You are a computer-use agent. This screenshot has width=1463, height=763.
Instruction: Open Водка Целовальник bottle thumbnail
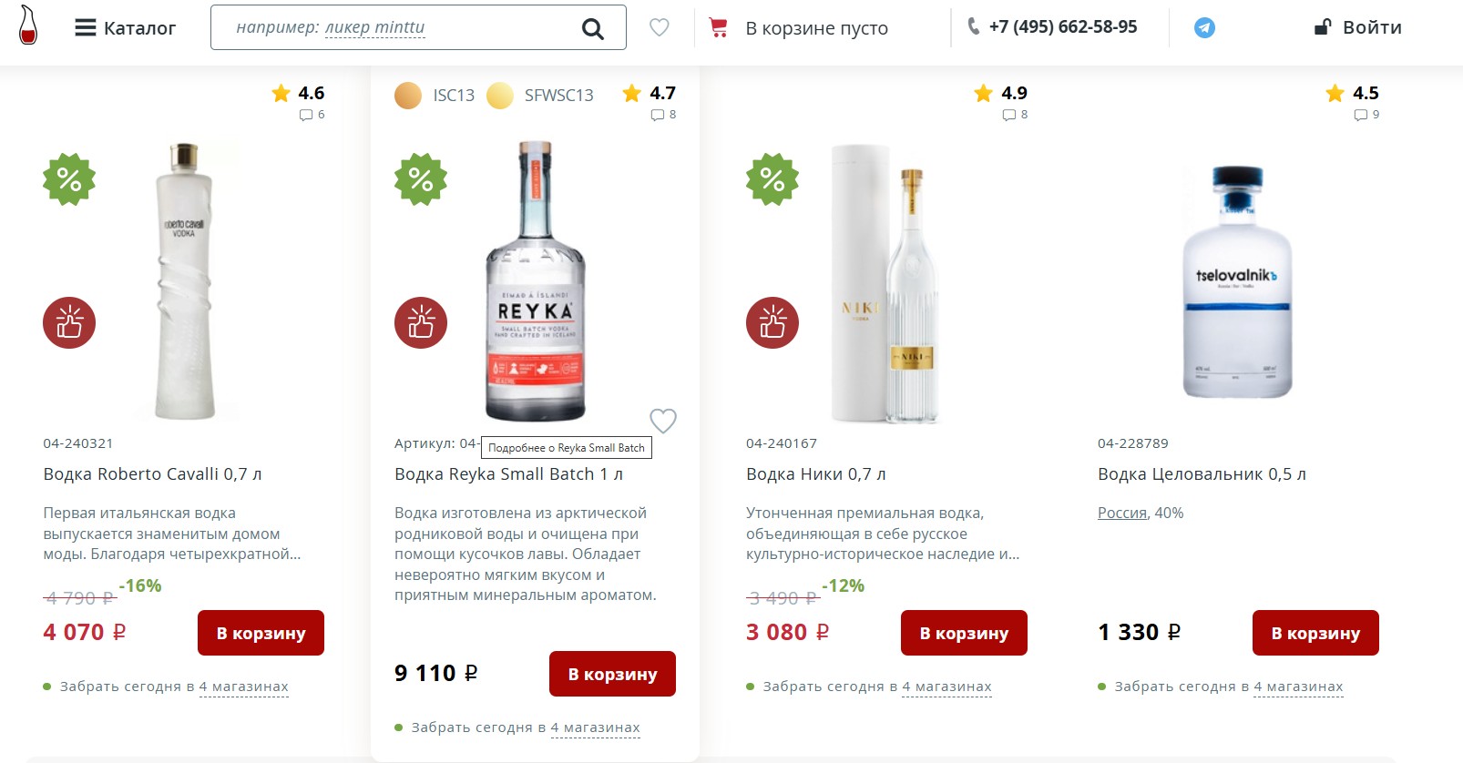1237,282
